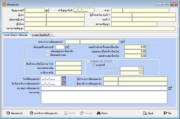
Task: Click the สินค้าคงเหลือไม่รวม Vat field
Action: [x=68, y=64]
